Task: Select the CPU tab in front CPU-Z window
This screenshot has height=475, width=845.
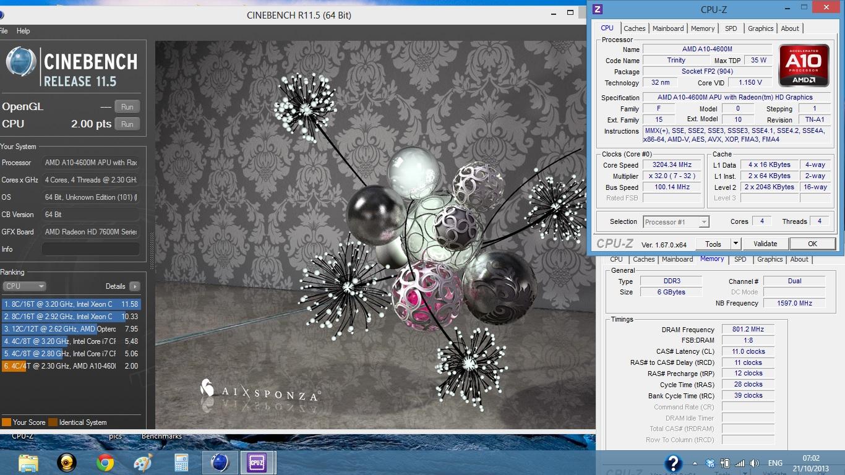Action: pos(607,28)
